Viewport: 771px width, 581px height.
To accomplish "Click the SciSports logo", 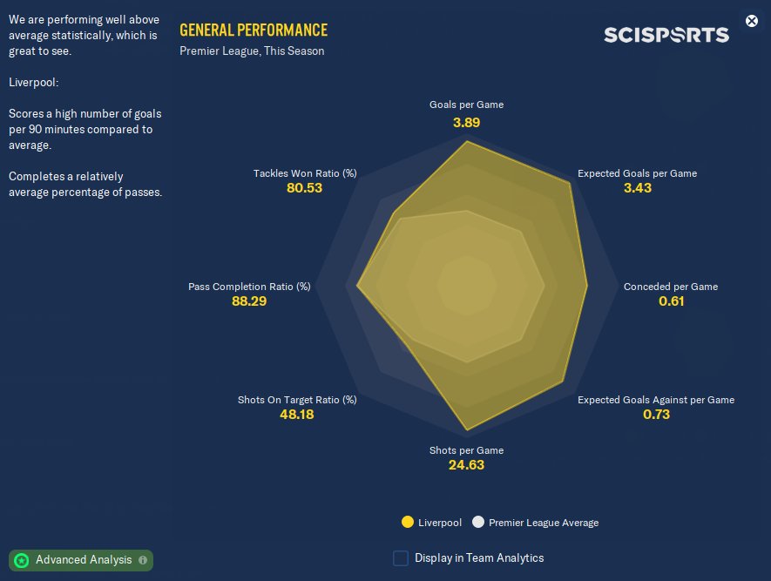I will (x=666, y=35).
